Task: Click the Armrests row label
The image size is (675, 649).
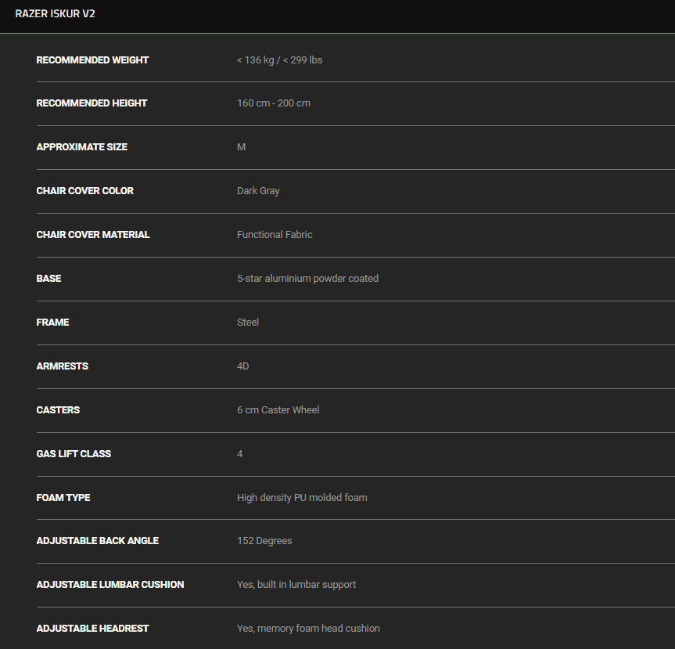Action: coord(62,366)
